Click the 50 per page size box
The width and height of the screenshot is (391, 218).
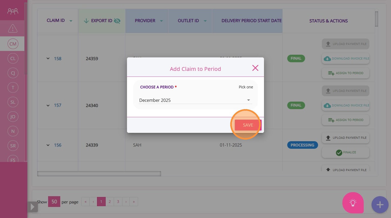tap(54, 202)
